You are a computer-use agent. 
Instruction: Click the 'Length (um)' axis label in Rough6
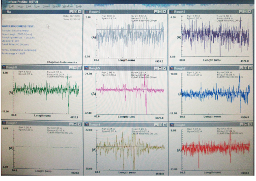click(x=126, y=60)
